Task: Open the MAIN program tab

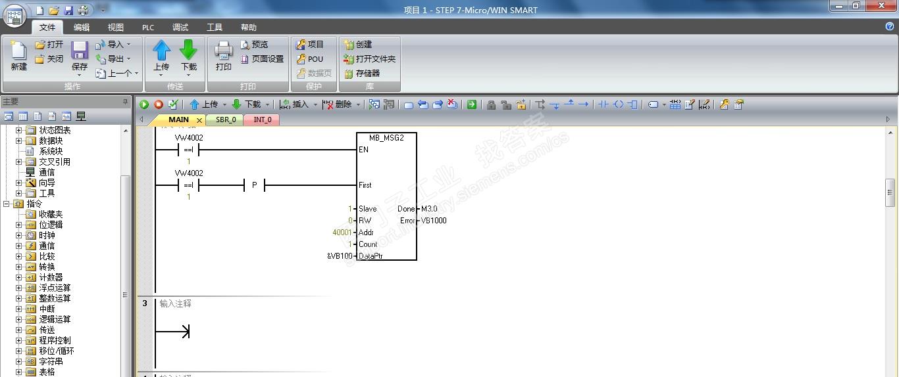Action: [x=178, y=120]
